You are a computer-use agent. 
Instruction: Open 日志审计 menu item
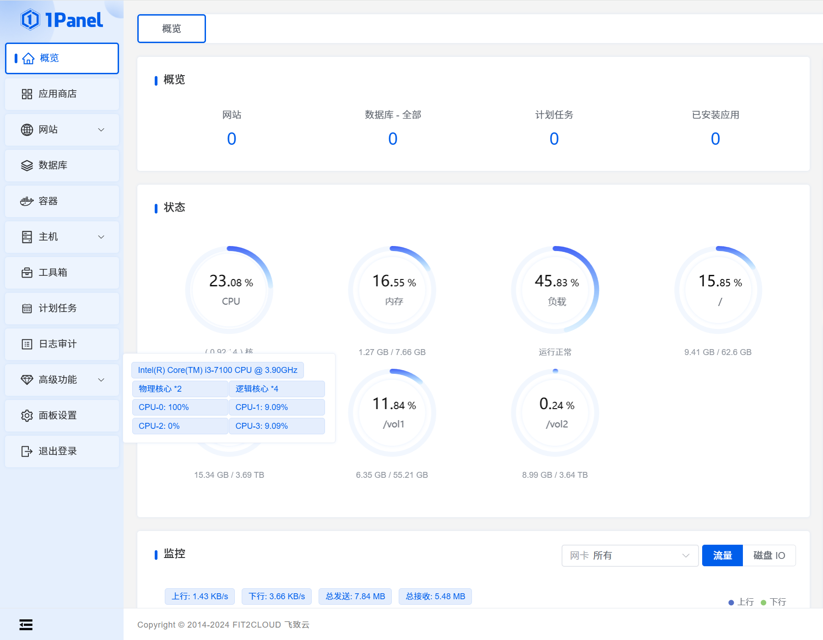point(62,344)
